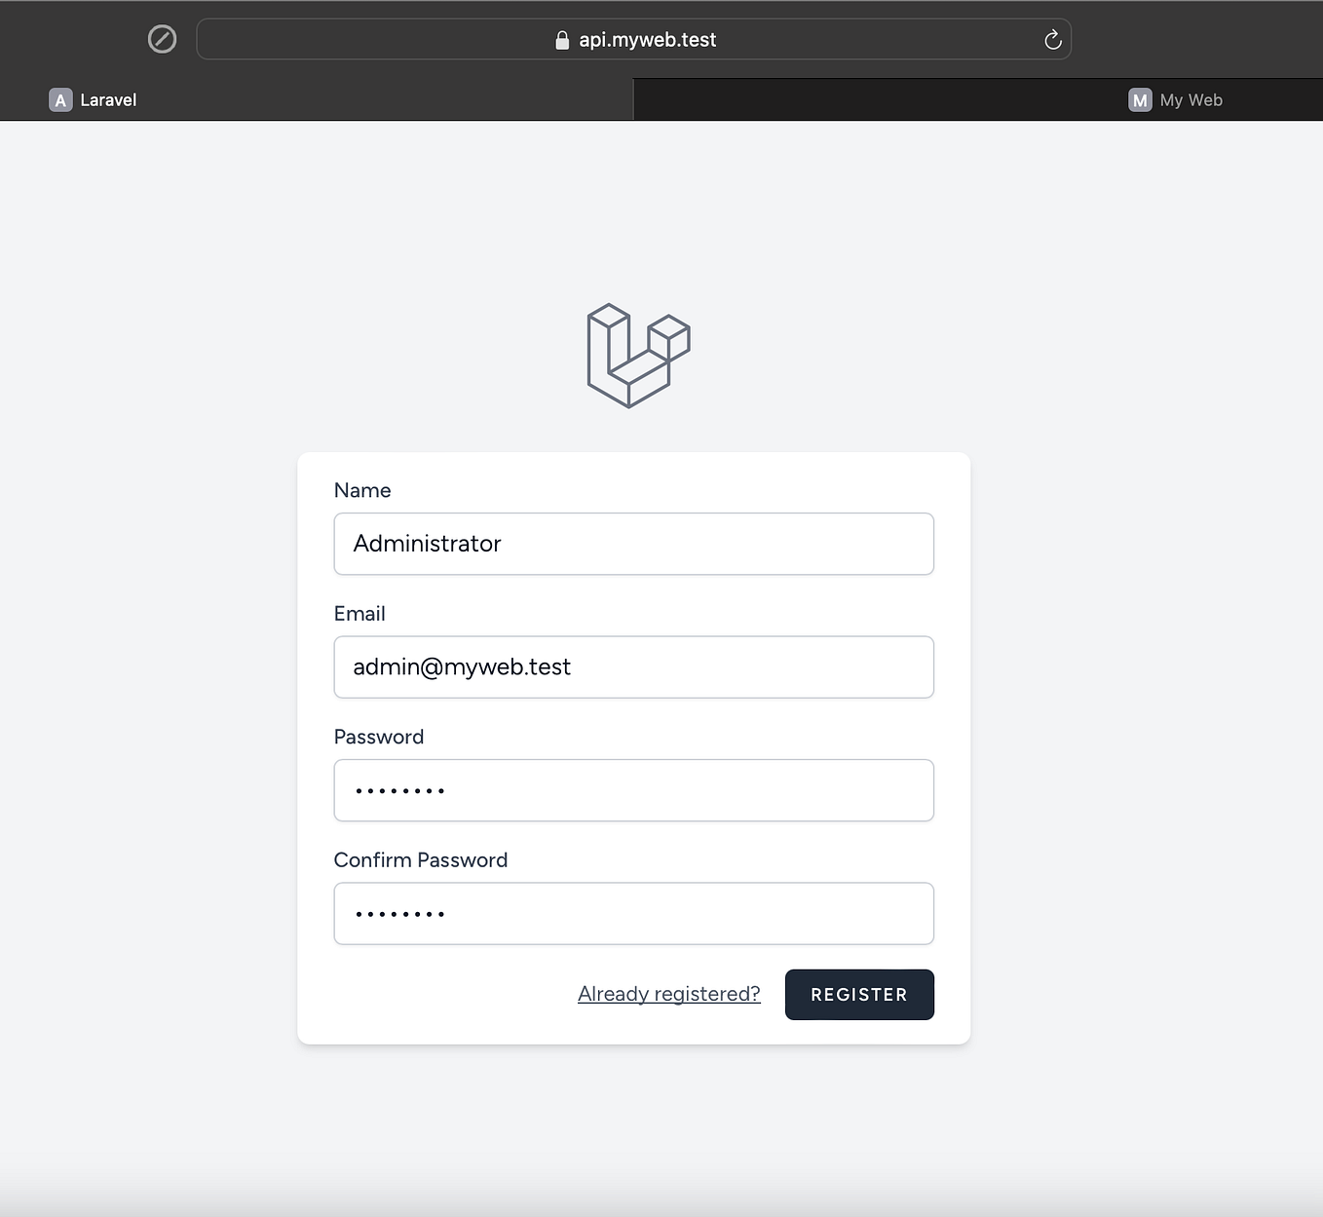The height and width of the screenshot is (1217, 1323).
Task: Click the 'Password' label text
Action: (379, 737)
